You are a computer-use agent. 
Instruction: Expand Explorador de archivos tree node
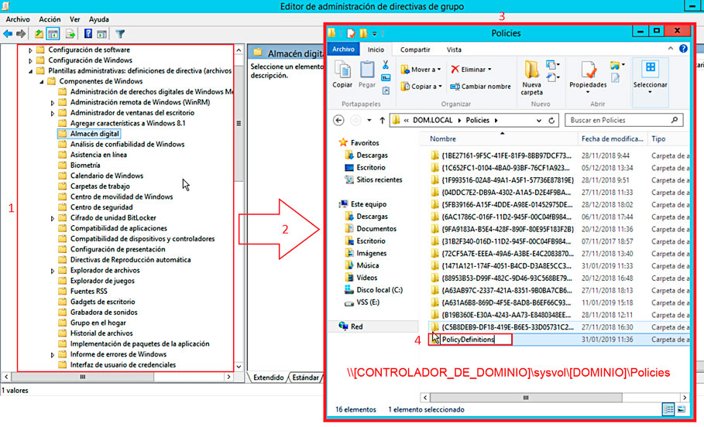pyautogui.click(x=52, y=271)
